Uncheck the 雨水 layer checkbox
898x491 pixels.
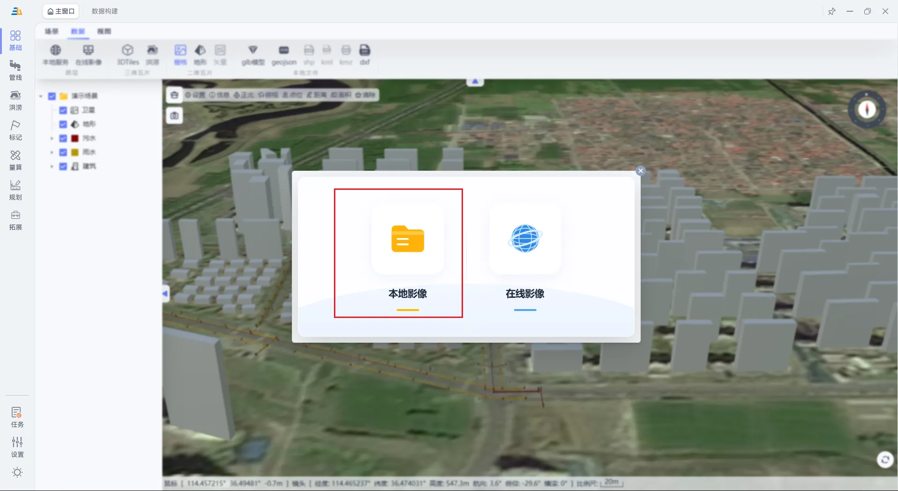[63, 152]
